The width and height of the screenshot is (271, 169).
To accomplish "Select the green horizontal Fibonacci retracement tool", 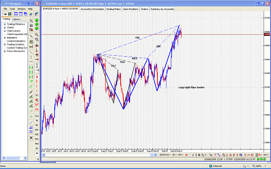I will [31, 67].
